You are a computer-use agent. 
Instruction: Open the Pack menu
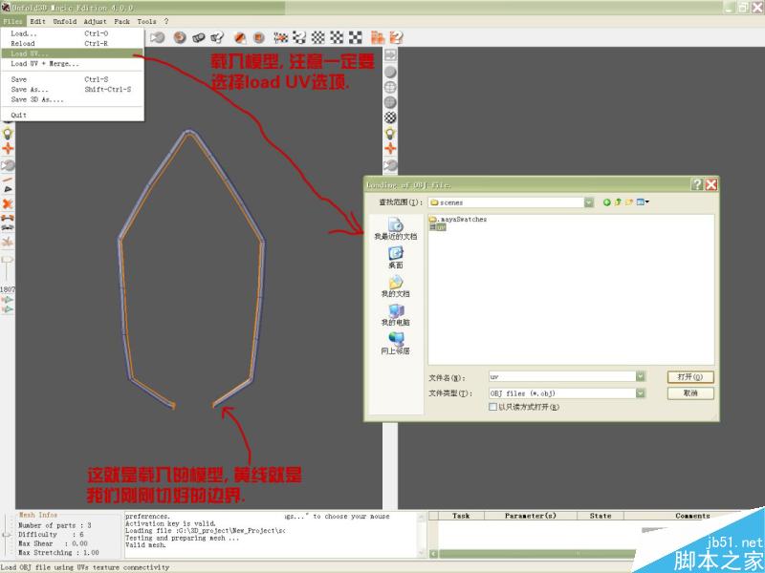(x=122, y=21)
